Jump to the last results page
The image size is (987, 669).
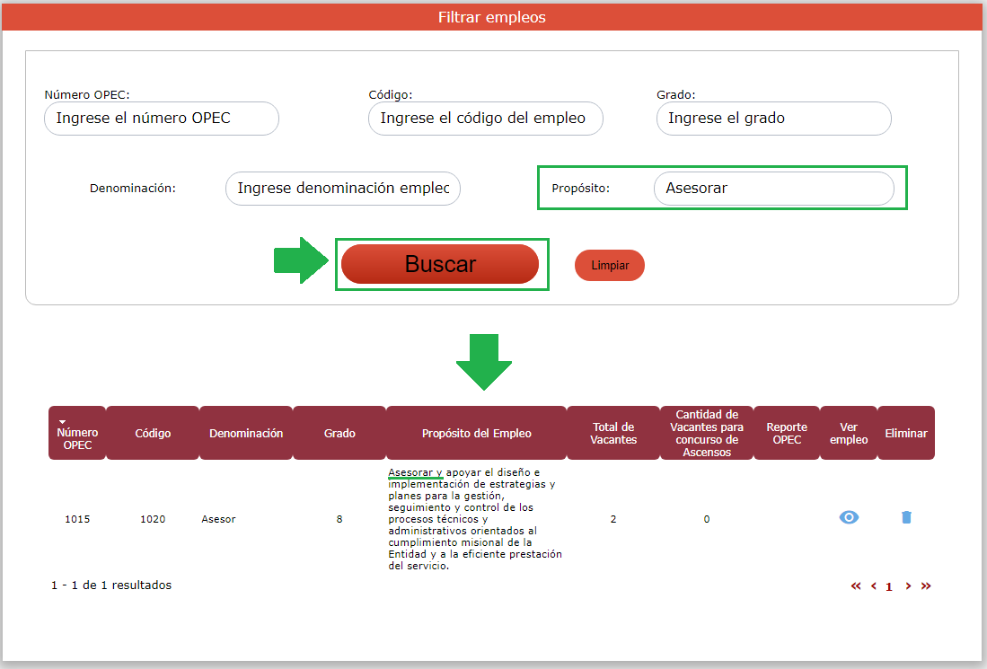tap(926, 586)
